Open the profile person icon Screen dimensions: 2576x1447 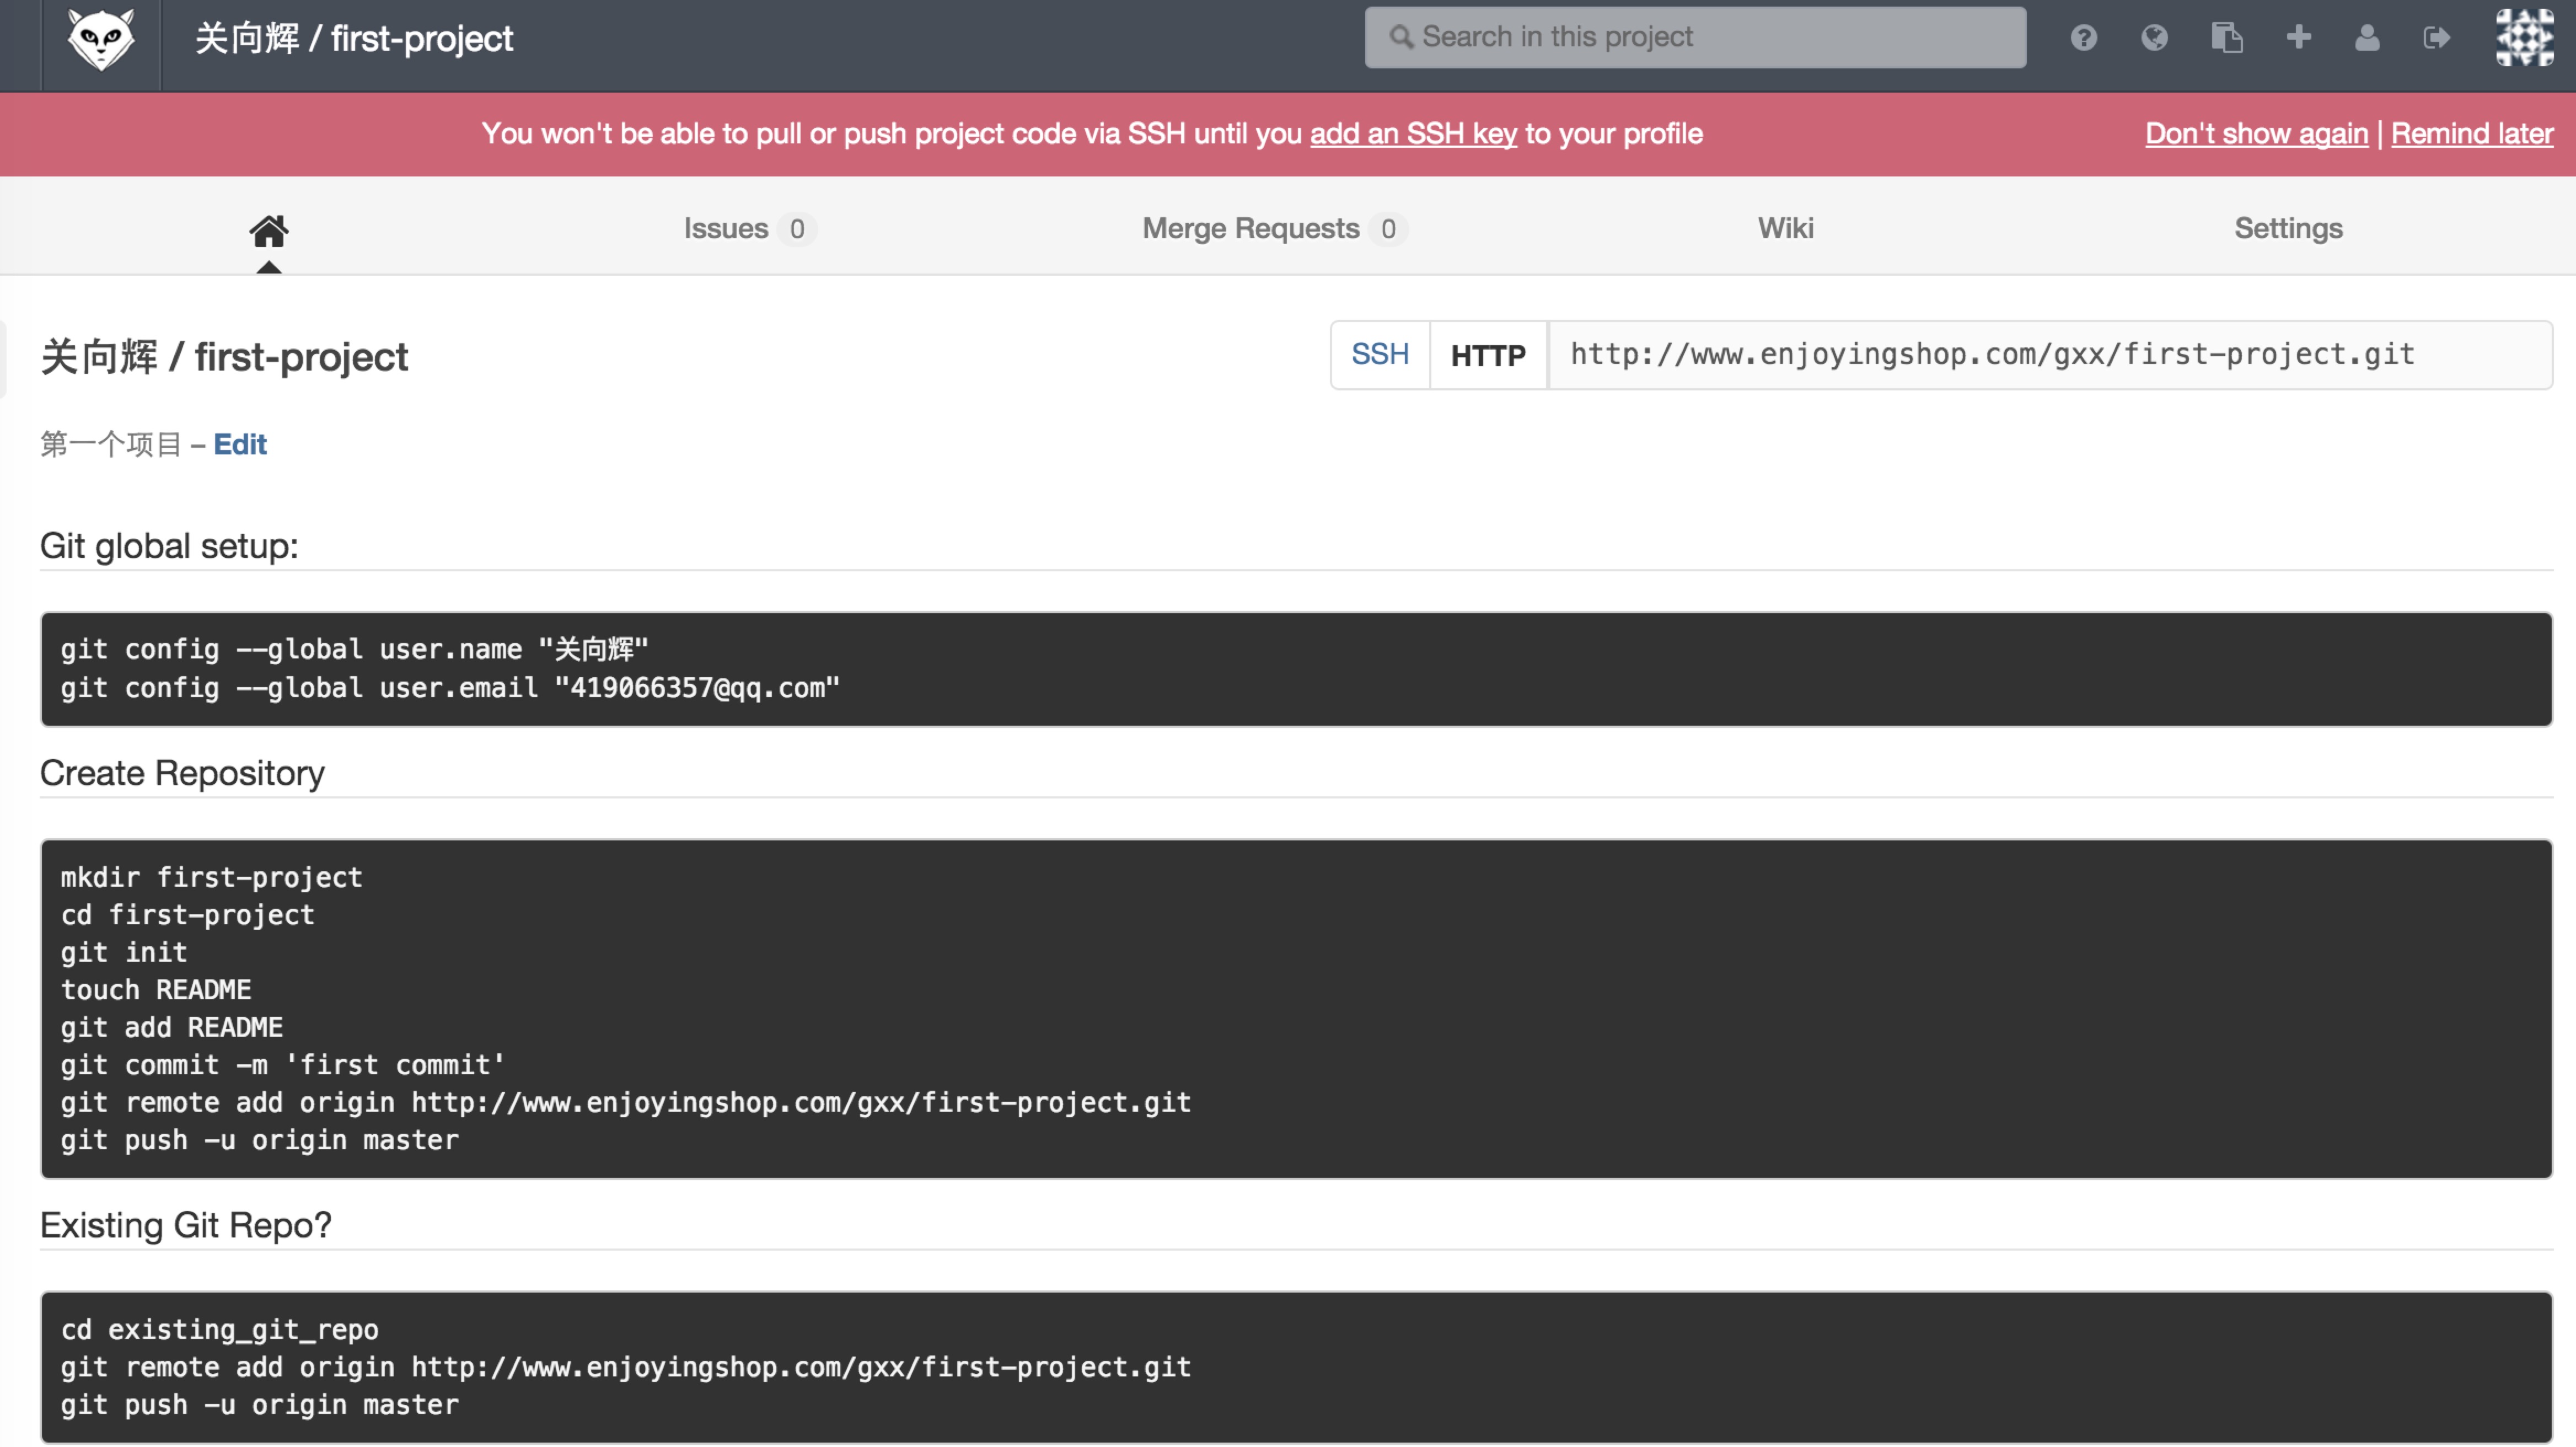click(x=2367, y=38)
